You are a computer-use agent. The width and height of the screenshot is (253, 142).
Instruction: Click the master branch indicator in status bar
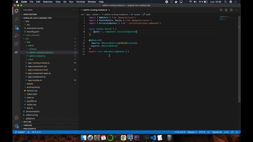click(20, 132)
